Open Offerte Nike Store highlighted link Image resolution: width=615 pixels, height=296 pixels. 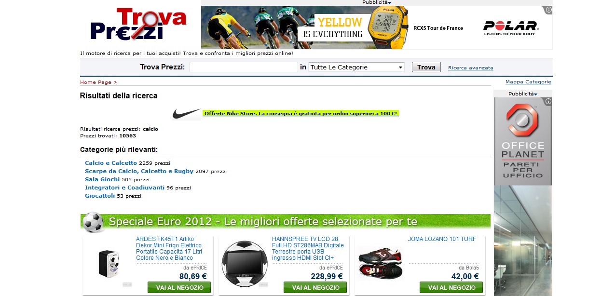(301, 114)
